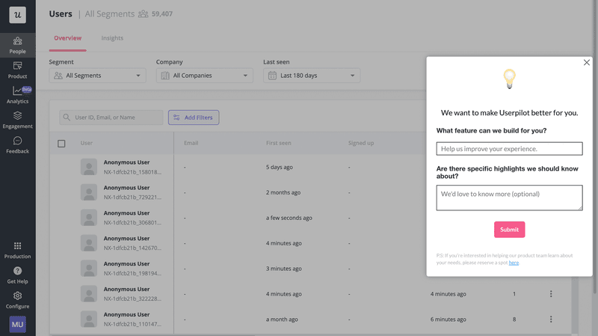Image resolution: width=598 pixels, height=336 pixels.
Task: Click the Add Filters button
Action: (x=194, y=117)
